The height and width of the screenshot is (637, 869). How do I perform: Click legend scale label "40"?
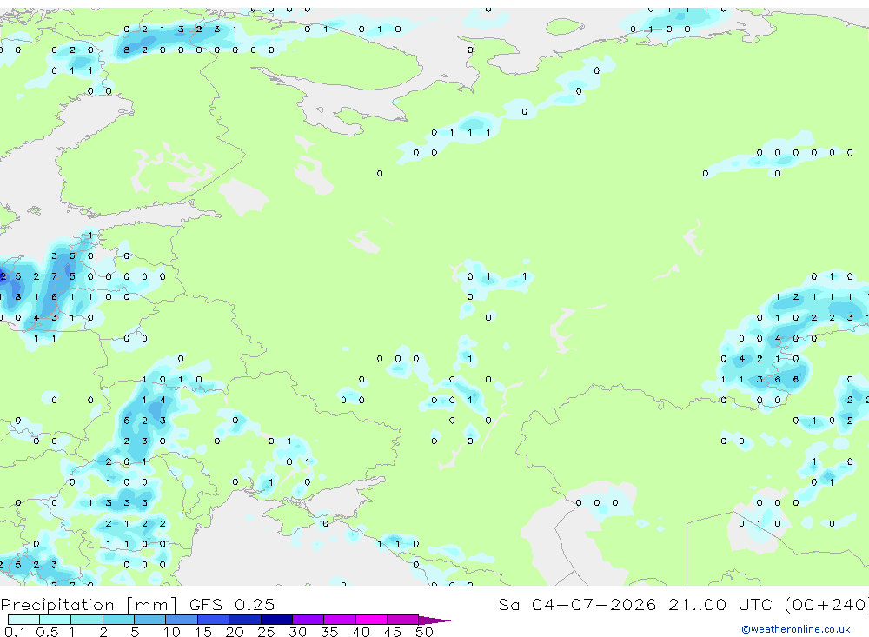coord(361,632)
